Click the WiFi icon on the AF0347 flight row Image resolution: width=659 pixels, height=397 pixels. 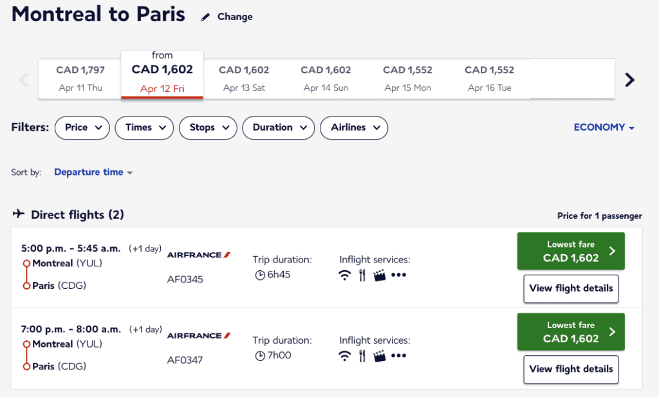[344, 355]
